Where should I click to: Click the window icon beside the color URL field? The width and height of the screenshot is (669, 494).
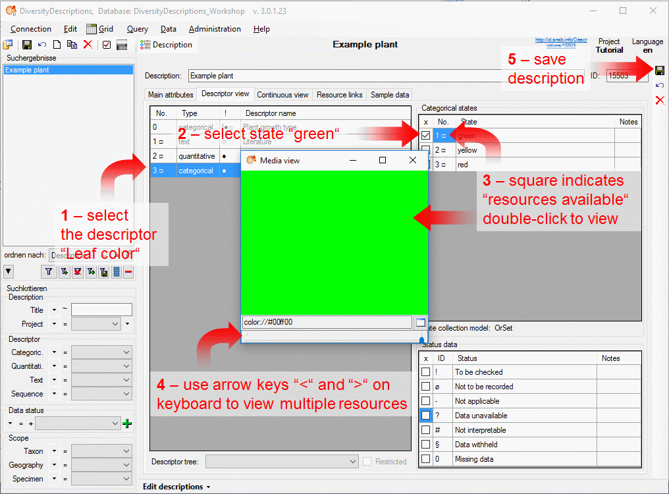tap(421, 322)
